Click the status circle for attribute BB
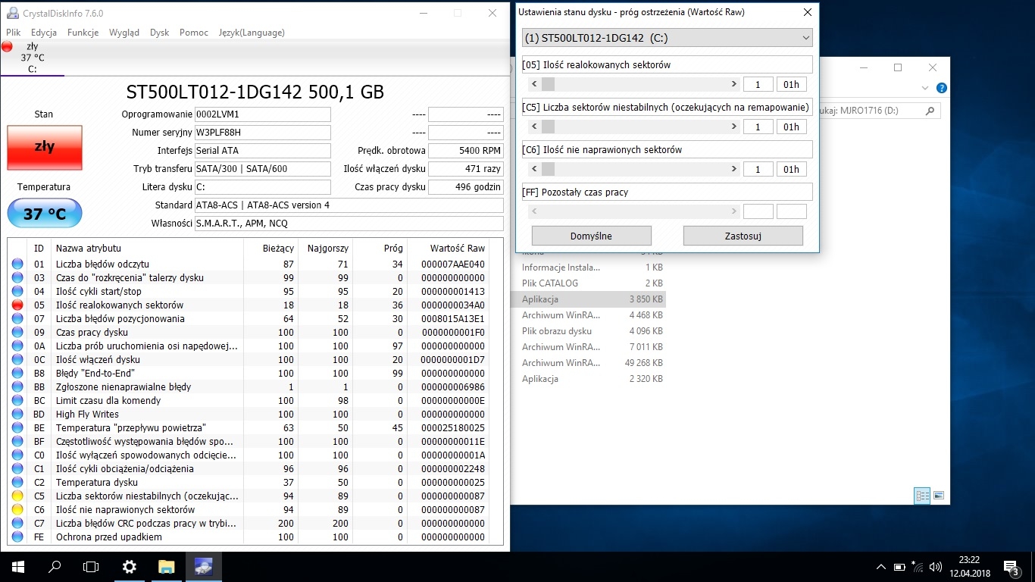Screen dimensions: 1035x582 point(17,386)
